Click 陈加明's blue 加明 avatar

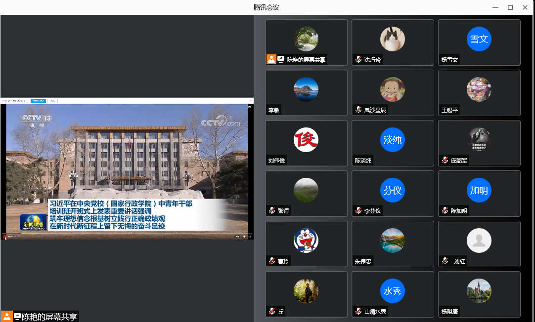pos(479,190)
